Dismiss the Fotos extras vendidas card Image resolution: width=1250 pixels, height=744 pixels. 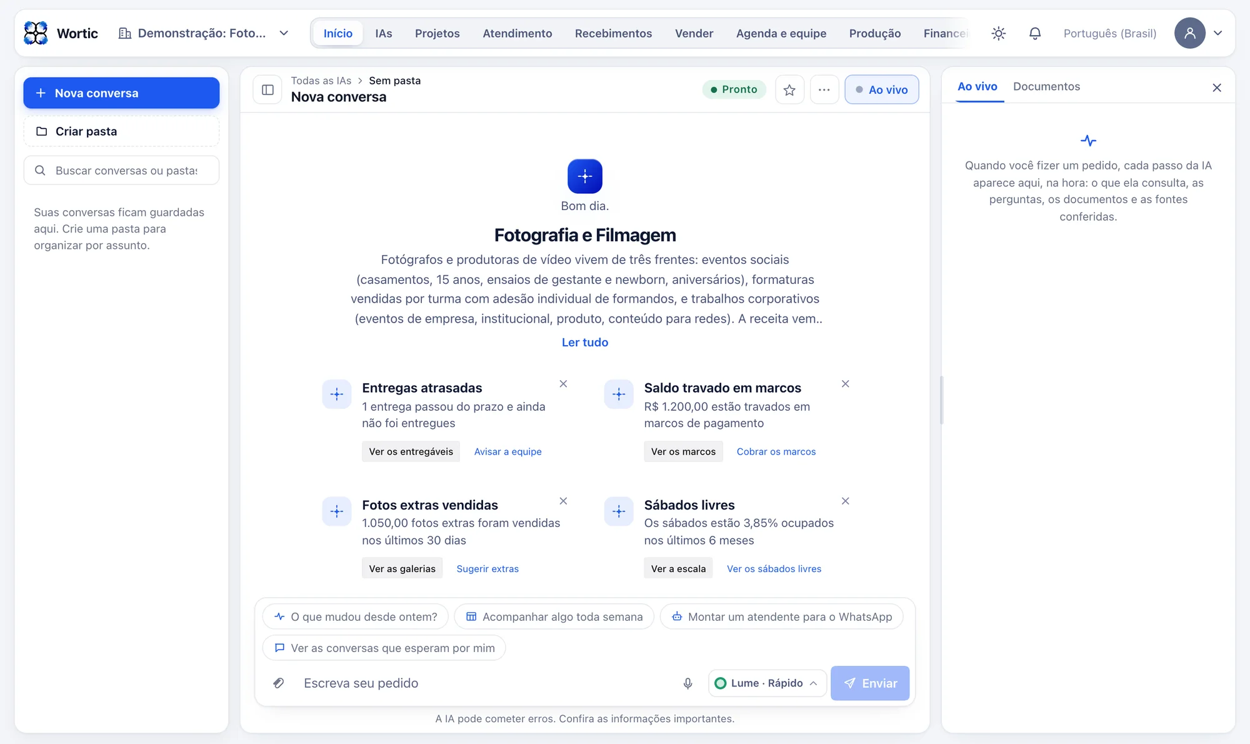(563, 501)
